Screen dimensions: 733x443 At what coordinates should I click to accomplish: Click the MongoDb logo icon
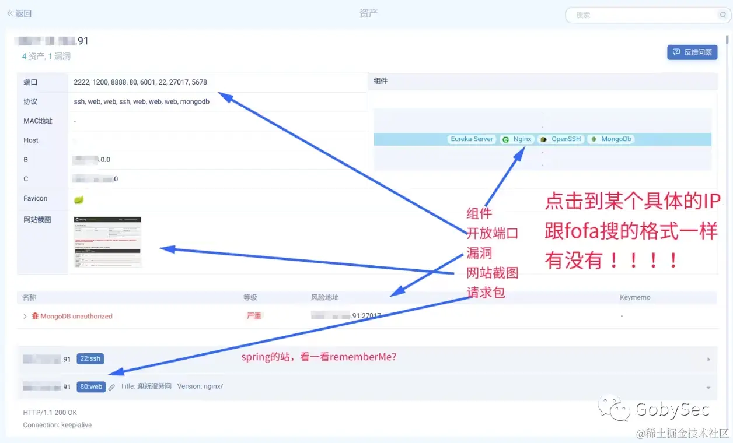point(594,139)
